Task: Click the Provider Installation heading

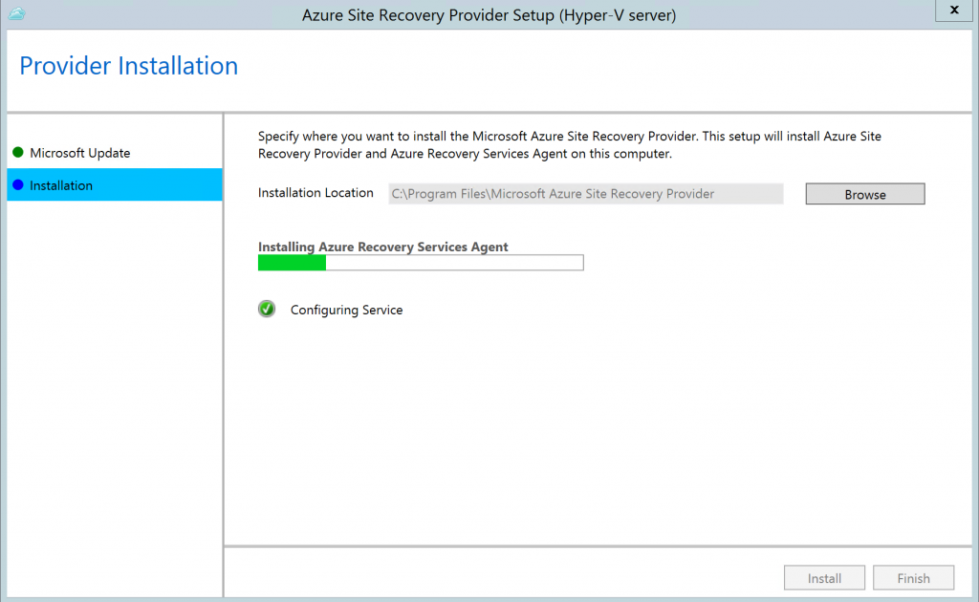Action: (x=129, y=66)
